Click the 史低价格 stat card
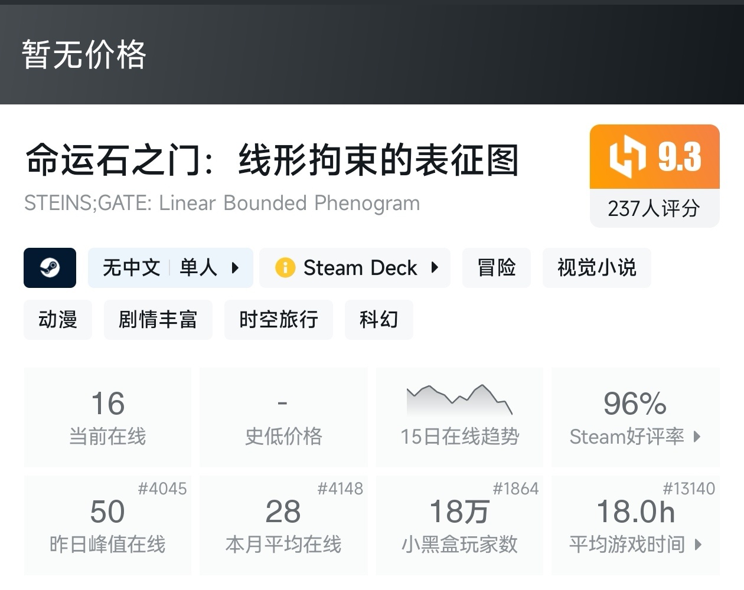The width and height of the screenshot is (744, 590). point(283,417)
